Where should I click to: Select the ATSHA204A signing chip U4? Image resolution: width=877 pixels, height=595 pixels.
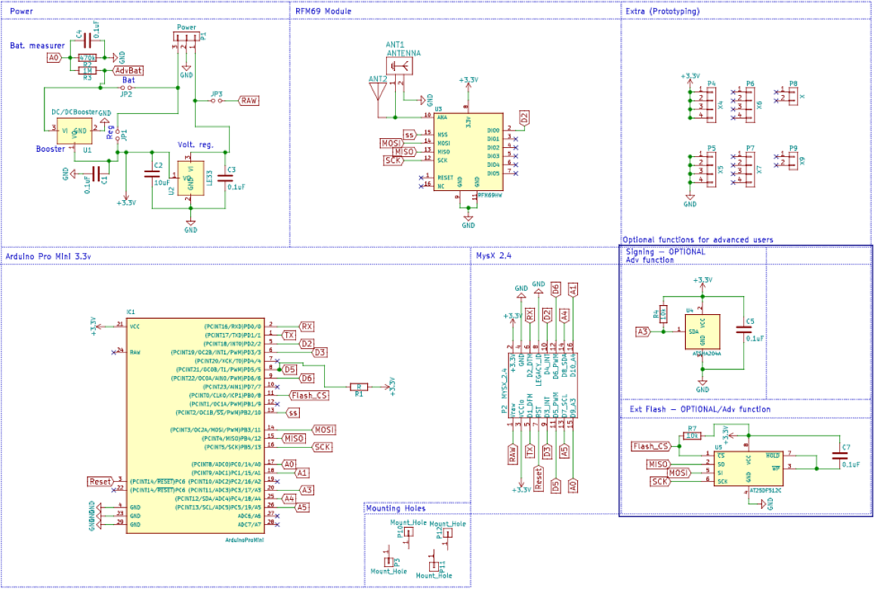tap(703, 331)
